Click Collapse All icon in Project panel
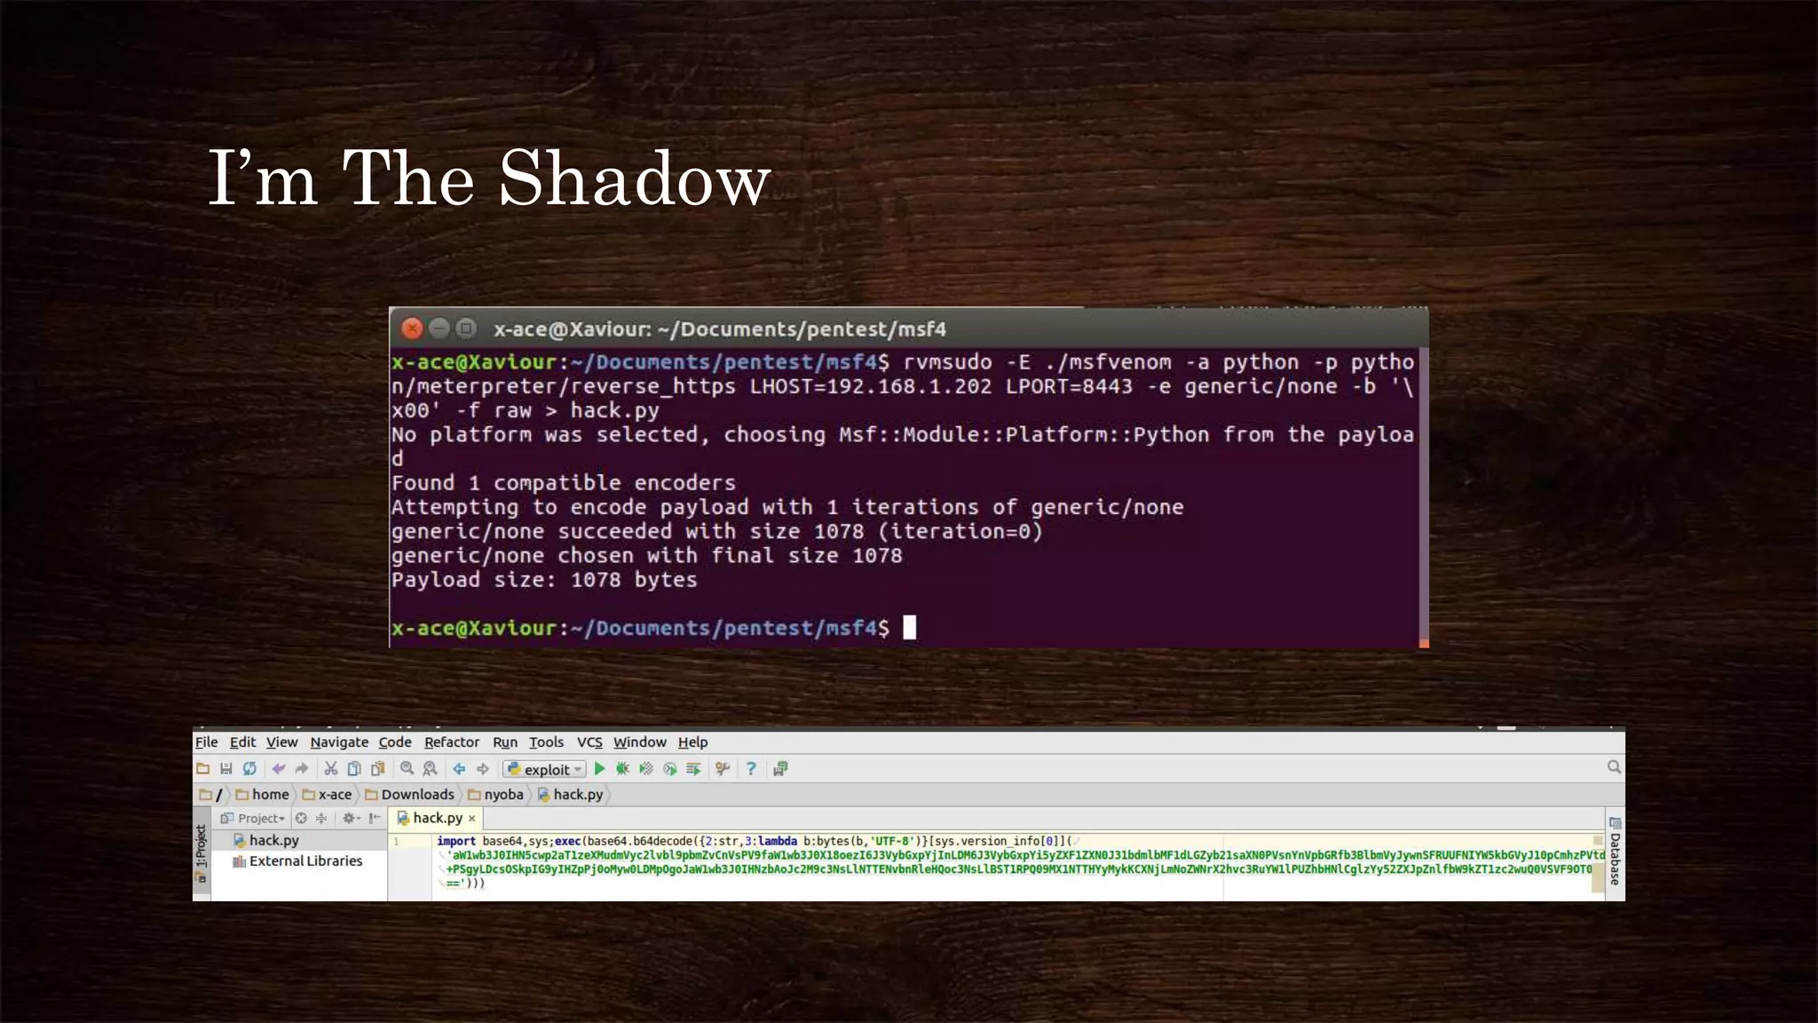This screenshot has width=1818, height=1023. (321, 819)
